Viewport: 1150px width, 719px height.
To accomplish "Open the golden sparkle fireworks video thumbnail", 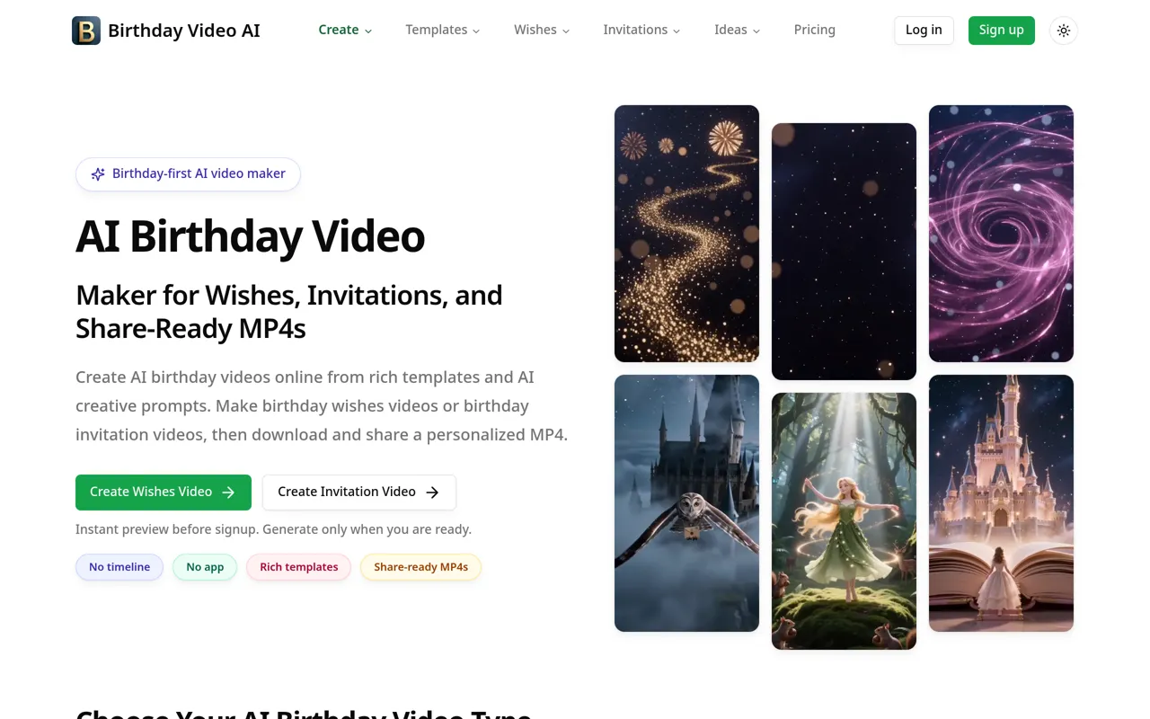I will click(x=686, y=234).
